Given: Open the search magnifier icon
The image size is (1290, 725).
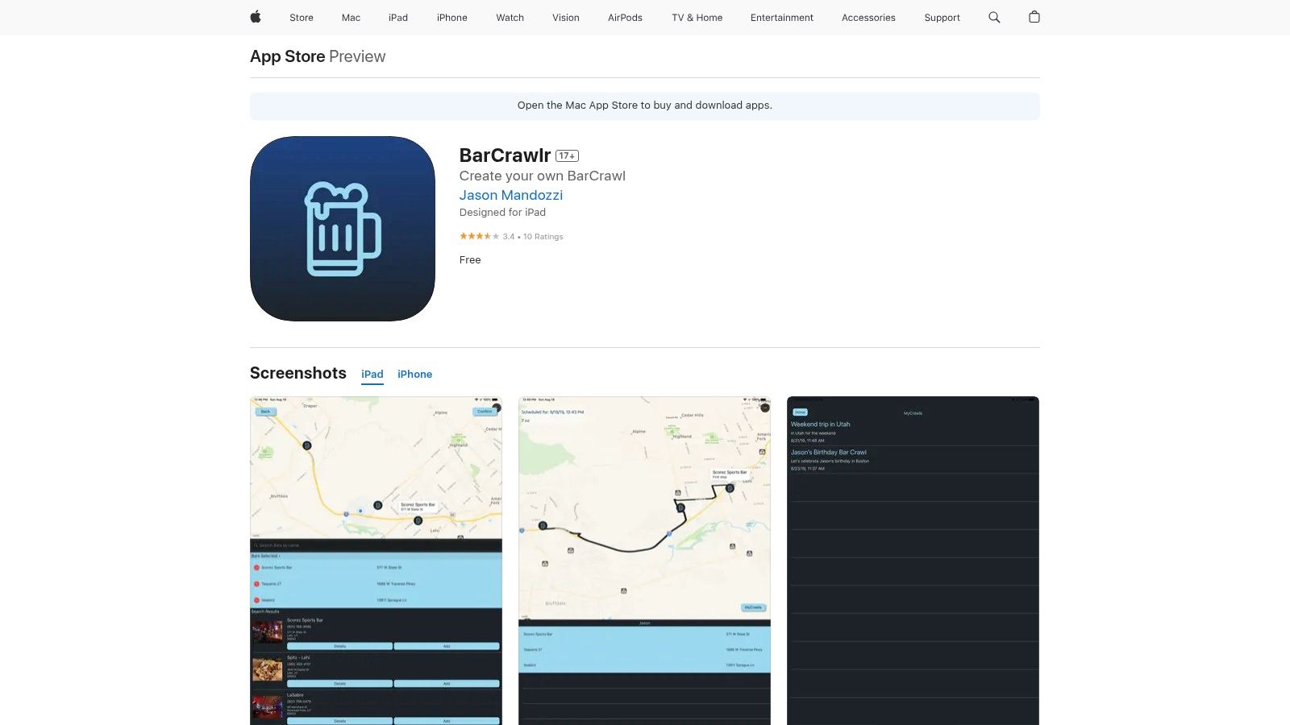Looking at the screenshot, I should [994, 17].
